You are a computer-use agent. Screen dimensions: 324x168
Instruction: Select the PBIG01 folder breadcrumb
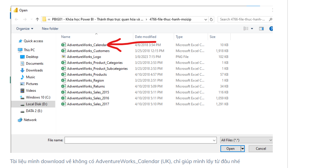coord(97,19)
